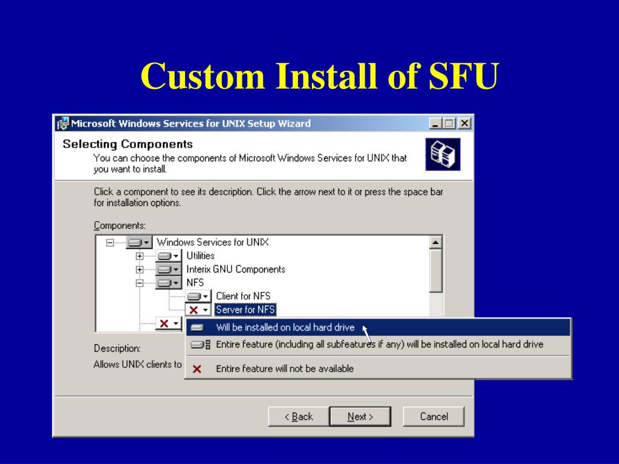This screenshot has height=464, width=619.
Task: Click the 'Selecting Components' heading
Action: 128,144
